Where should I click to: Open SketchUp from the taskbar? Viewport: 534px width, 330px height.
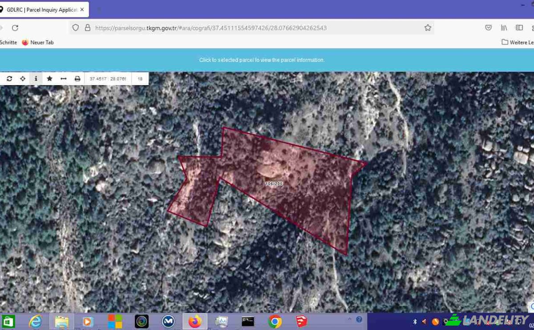(301, 321)
